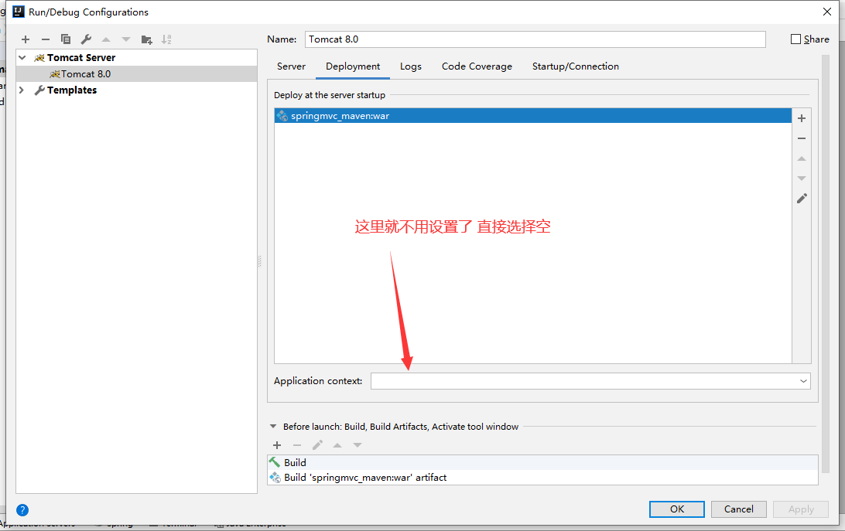Screen dimensions: 845x531
Task: Remove the selected before launch task
Action: [x=297, y=445]
